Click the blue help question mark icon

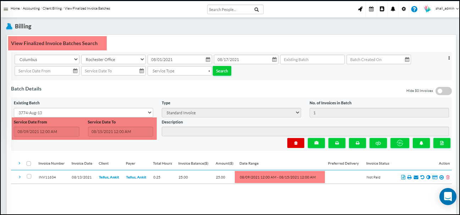[414, 9]
